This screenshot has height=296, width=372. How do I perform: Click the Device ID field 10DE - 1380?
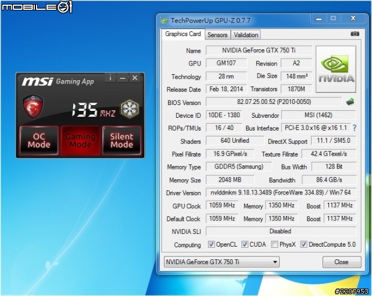[224, 115]
